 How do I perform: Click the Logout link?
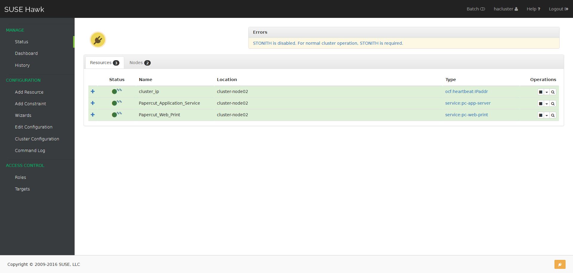pos(558,9)
